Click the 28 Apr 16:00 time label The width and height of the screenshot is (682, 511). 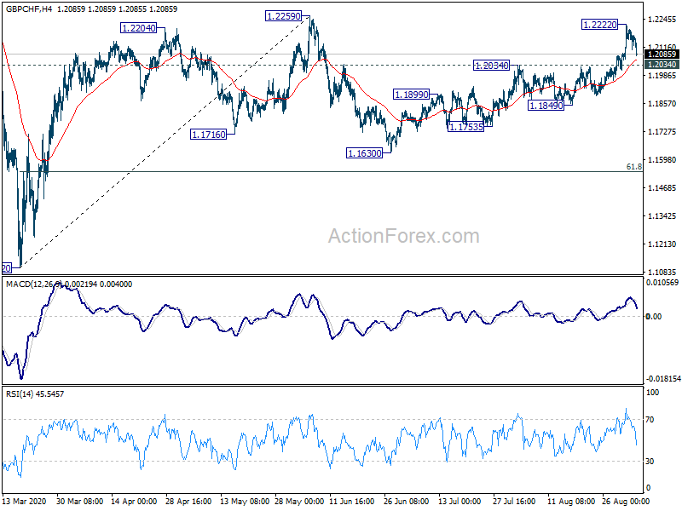point(188,501)
